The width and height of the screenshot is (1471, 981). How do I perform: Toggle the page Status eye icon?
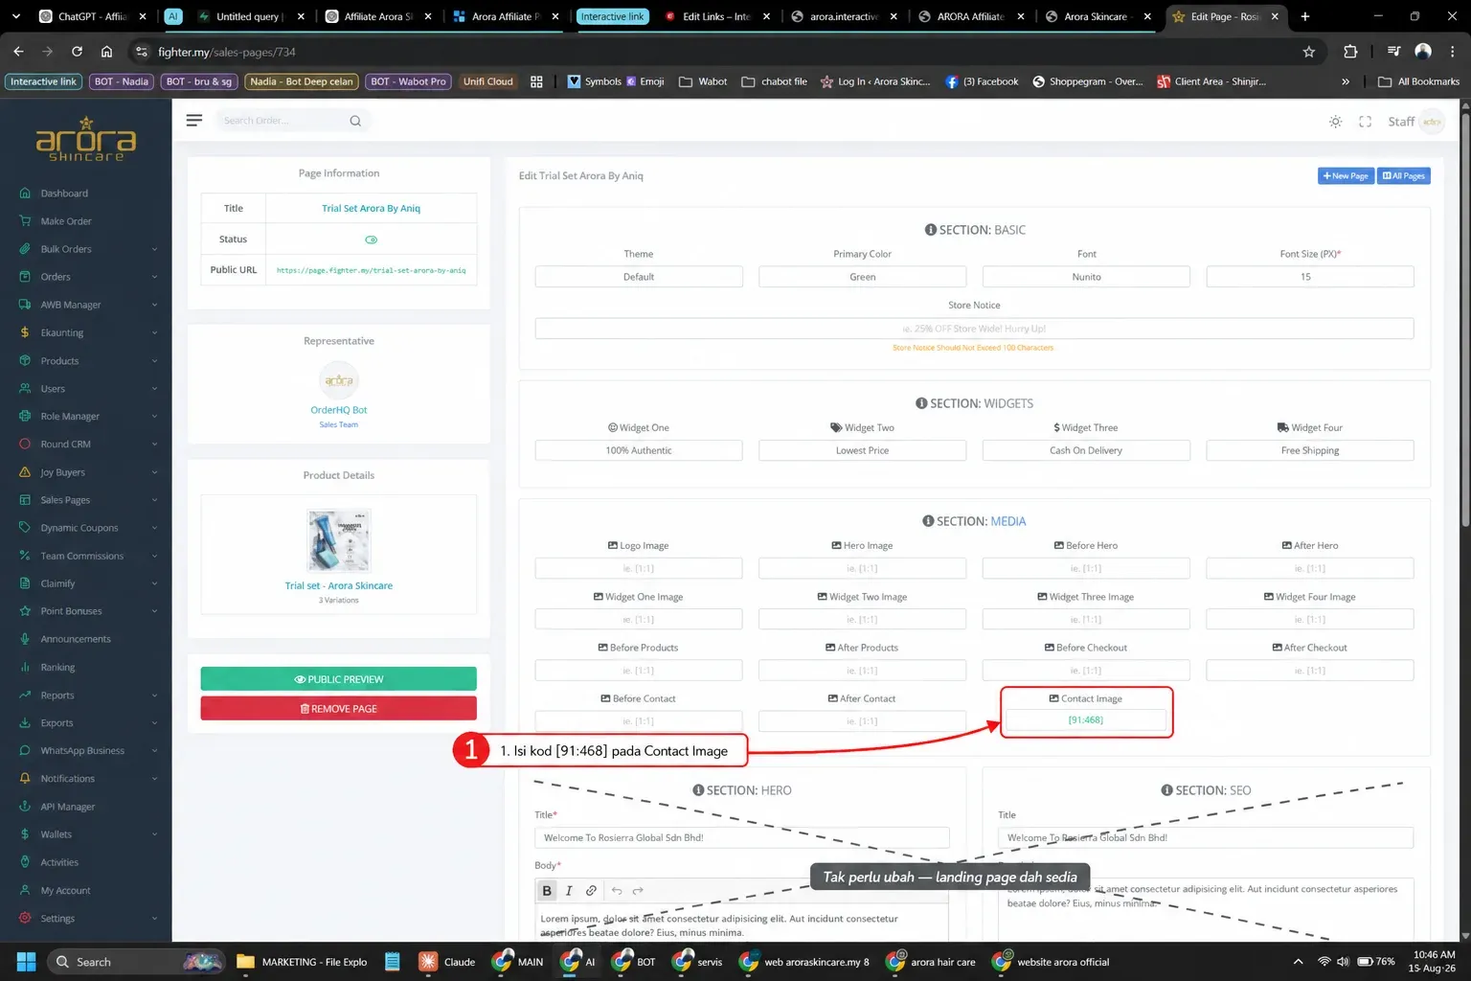click(372, 240)
